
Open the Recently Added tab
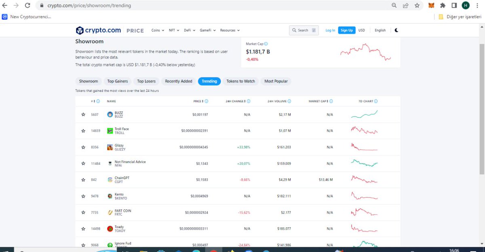[179, 81]
